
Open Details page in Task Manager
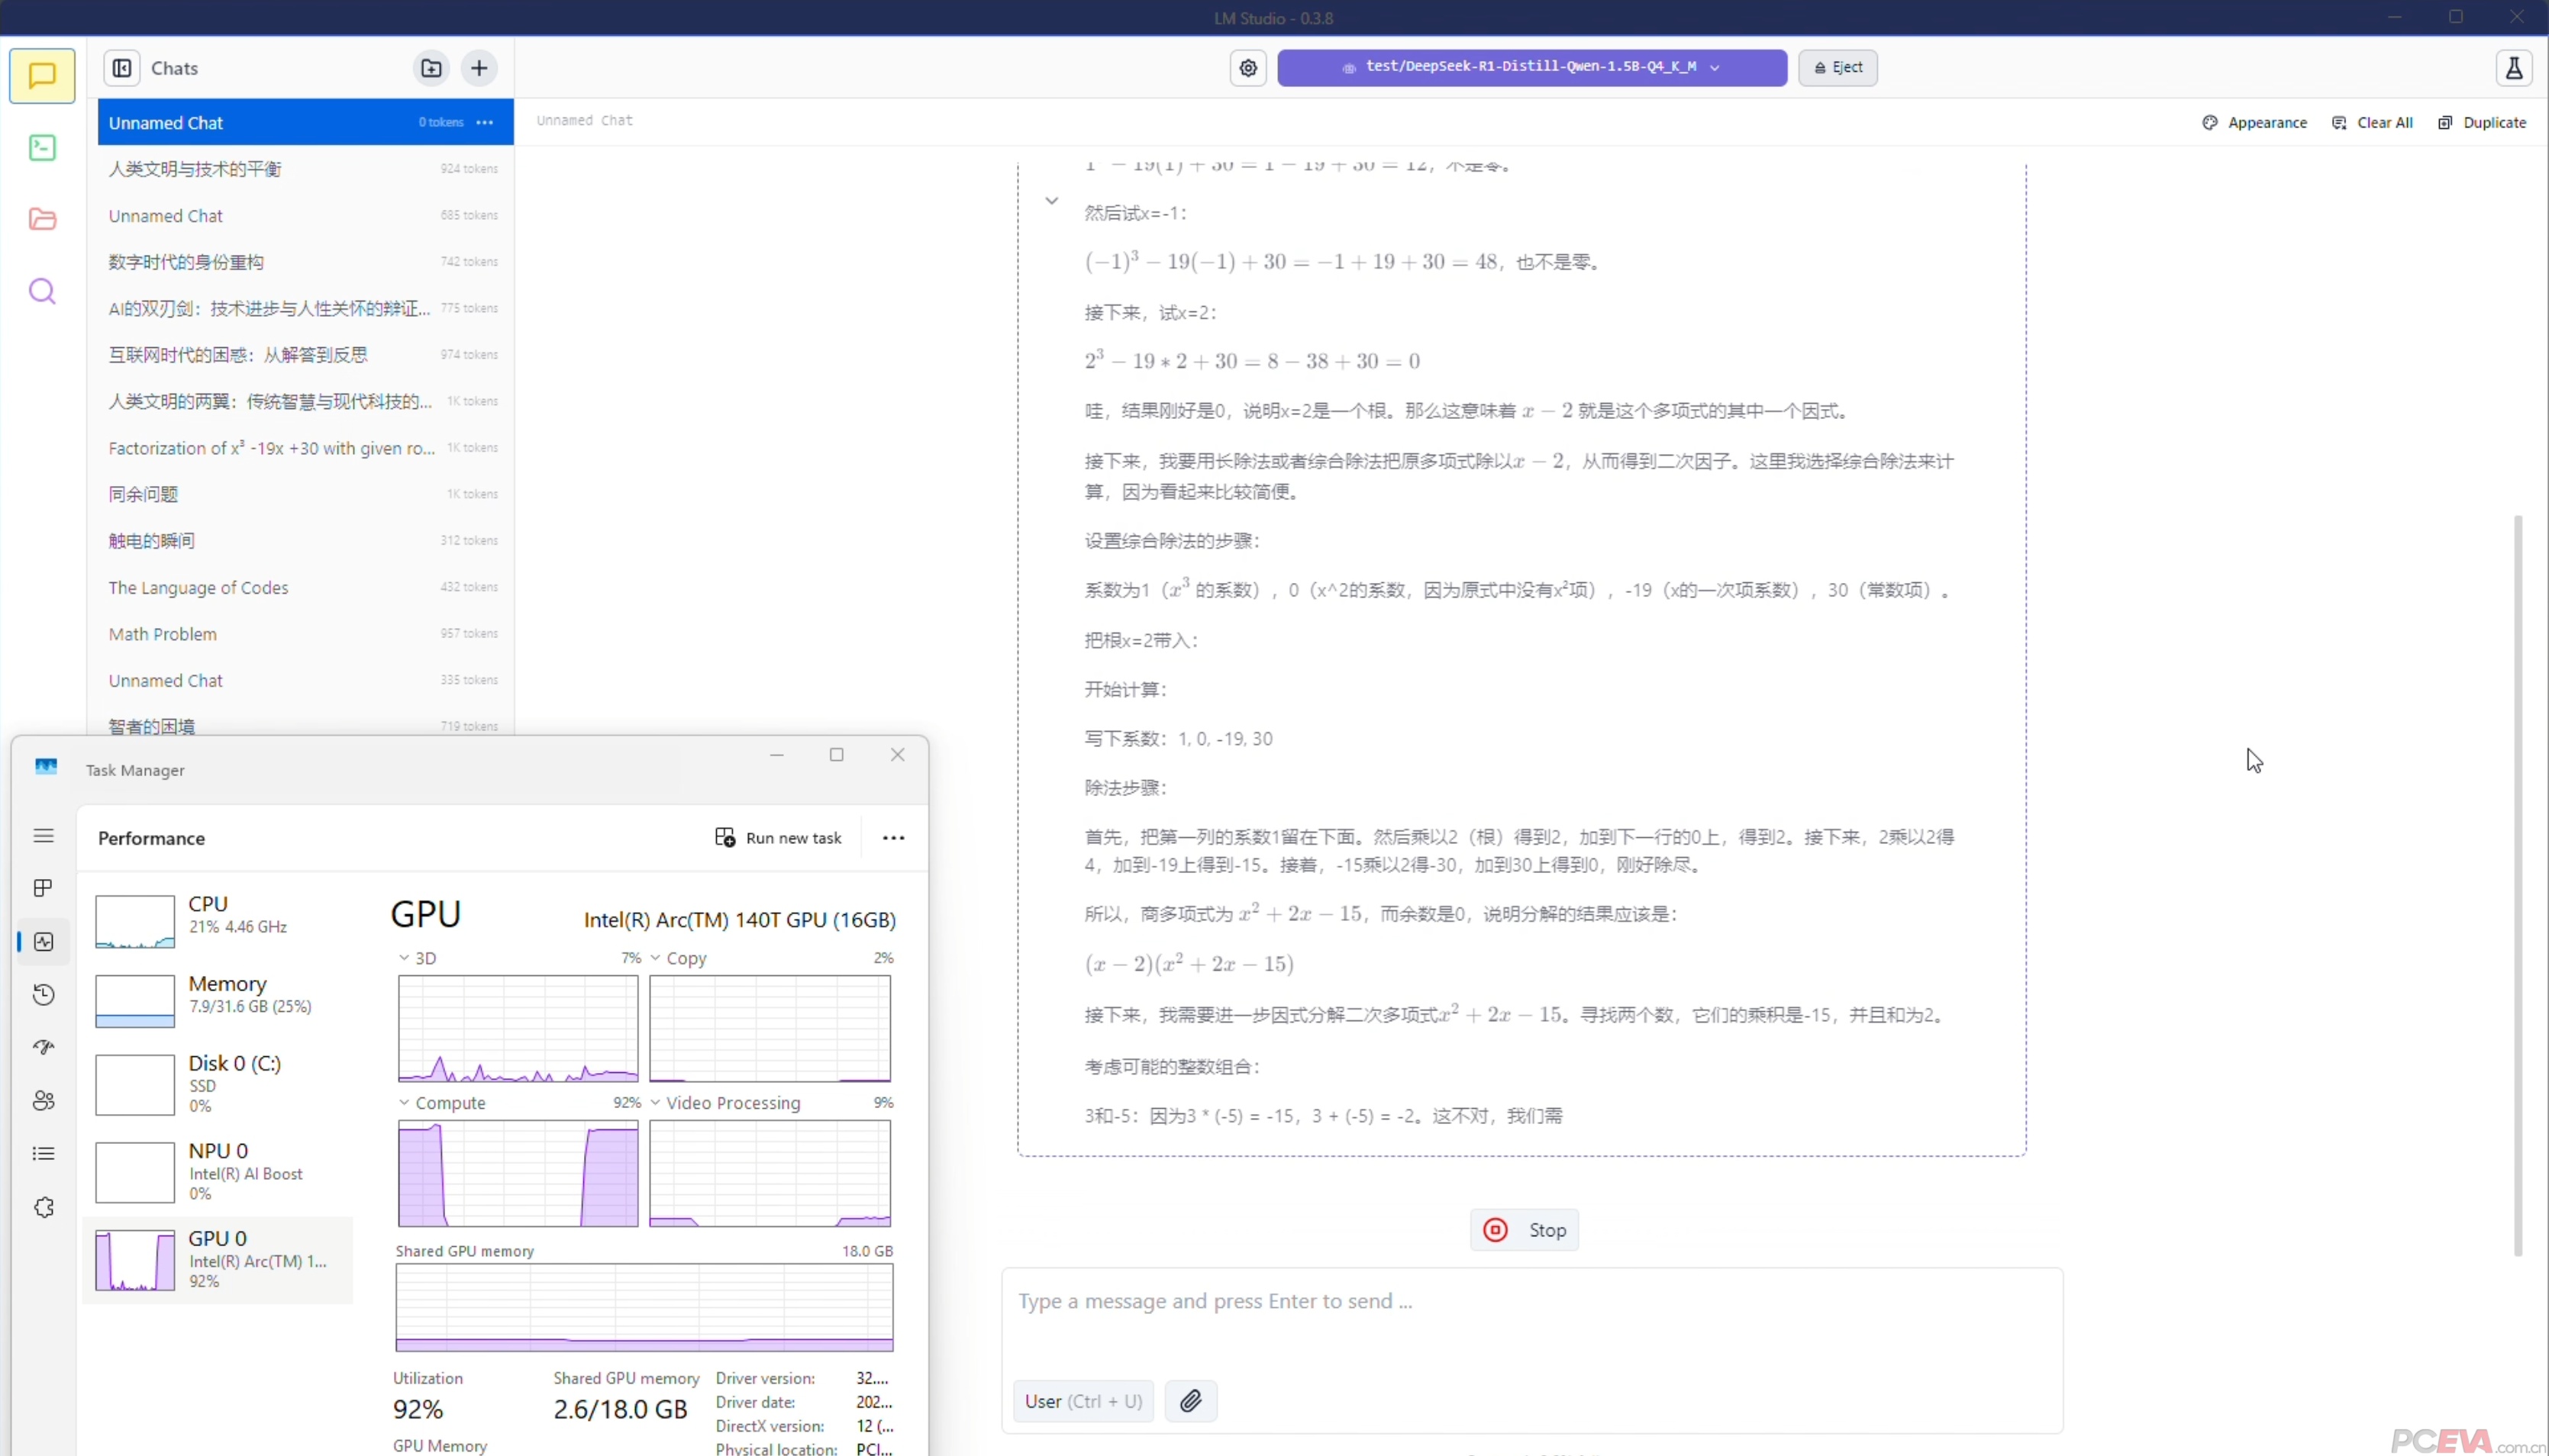[44, 1154]
